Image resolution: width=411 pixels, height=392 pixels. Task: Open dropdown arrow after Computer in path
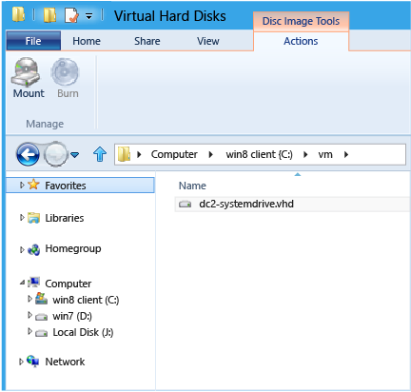(x=211, y=154)
